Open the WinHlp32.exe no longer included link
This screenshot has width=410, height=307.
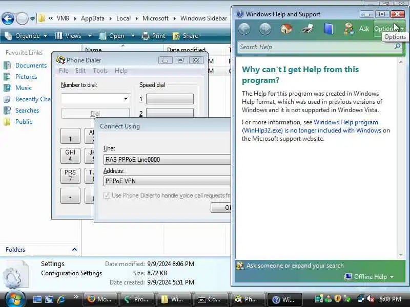[x=312, y=126]
